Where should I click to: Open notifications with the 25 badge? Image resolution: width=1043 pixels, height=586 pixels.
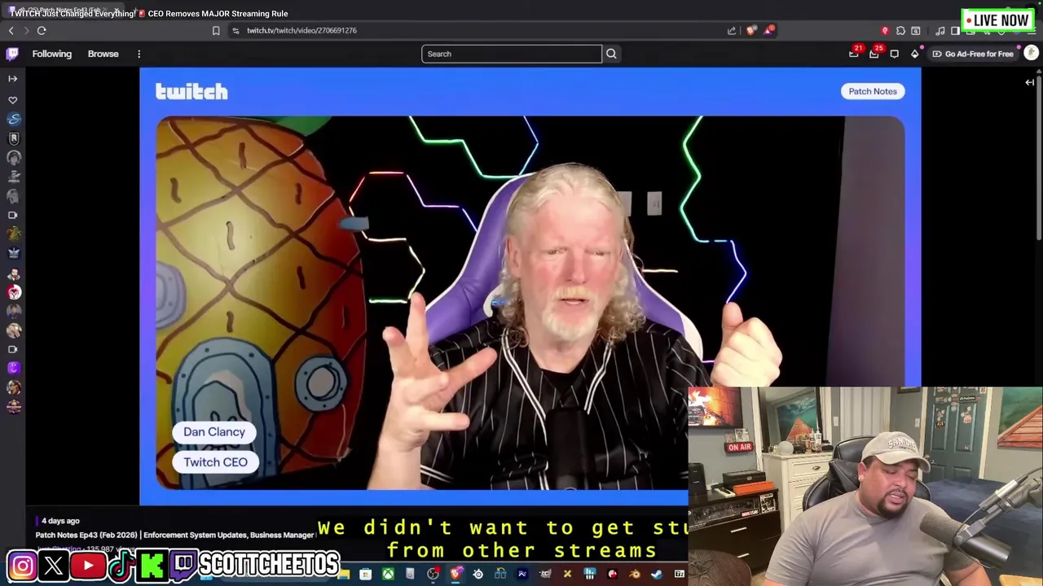874,54
